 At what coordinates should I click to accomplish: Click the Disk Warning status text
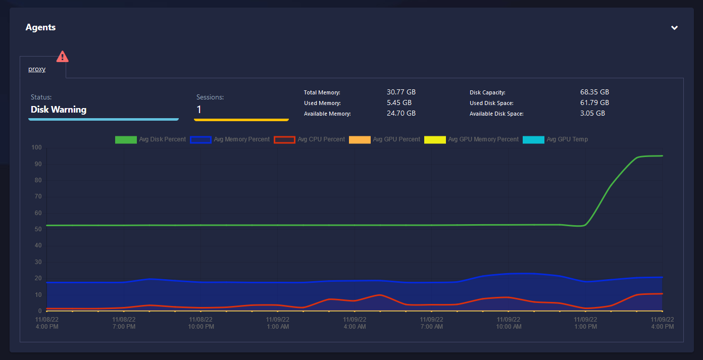point(59,109)
